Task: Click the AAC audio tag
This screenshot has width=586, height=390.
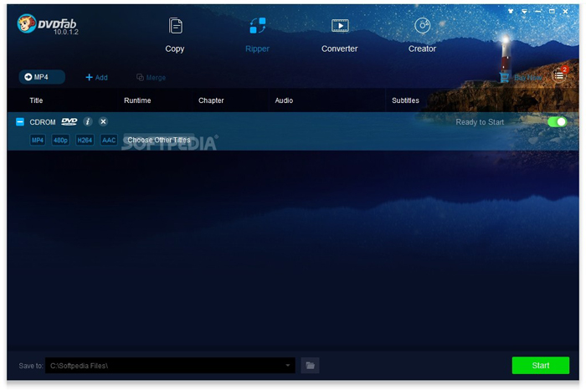Action: click(109, 140)
